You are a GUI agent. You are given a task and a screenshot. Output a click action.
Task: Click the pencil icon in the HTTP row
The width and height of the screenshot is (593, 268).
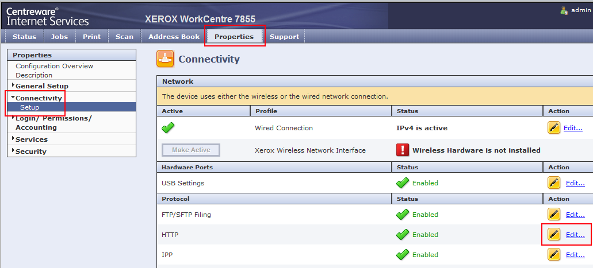coord(554,234)
